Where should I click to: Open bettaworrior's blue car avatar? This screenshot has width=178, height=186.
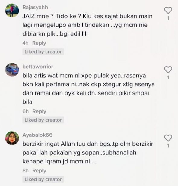coord(12,70)
